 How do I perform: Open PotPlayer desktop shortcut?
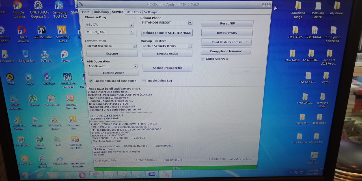[37, 121]
